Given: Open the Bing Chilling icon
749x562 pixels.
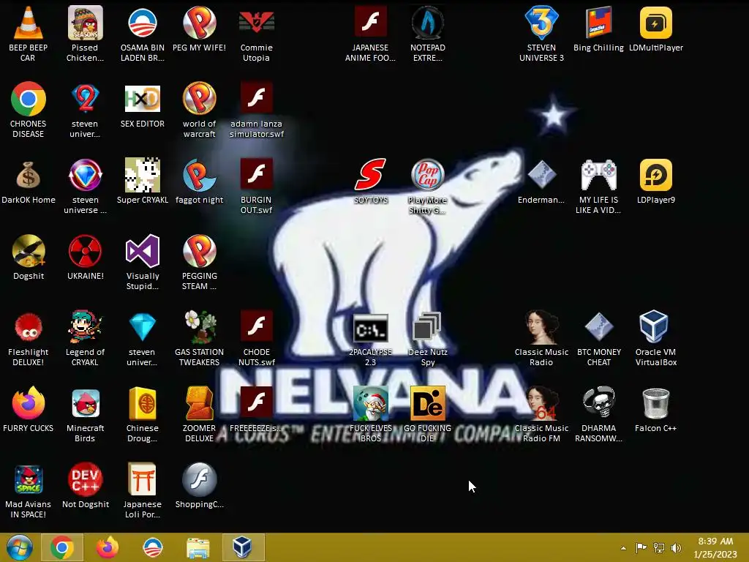Looking at the screenshot, I should [x=598, y=23].
